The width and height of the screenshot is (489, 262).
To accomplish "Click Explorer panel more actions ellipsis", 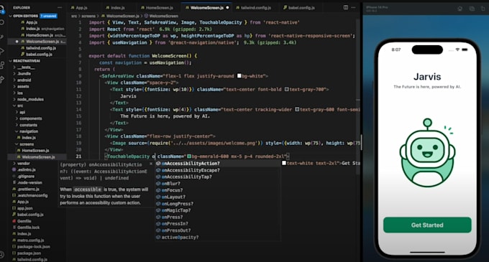I will [60, 7].
